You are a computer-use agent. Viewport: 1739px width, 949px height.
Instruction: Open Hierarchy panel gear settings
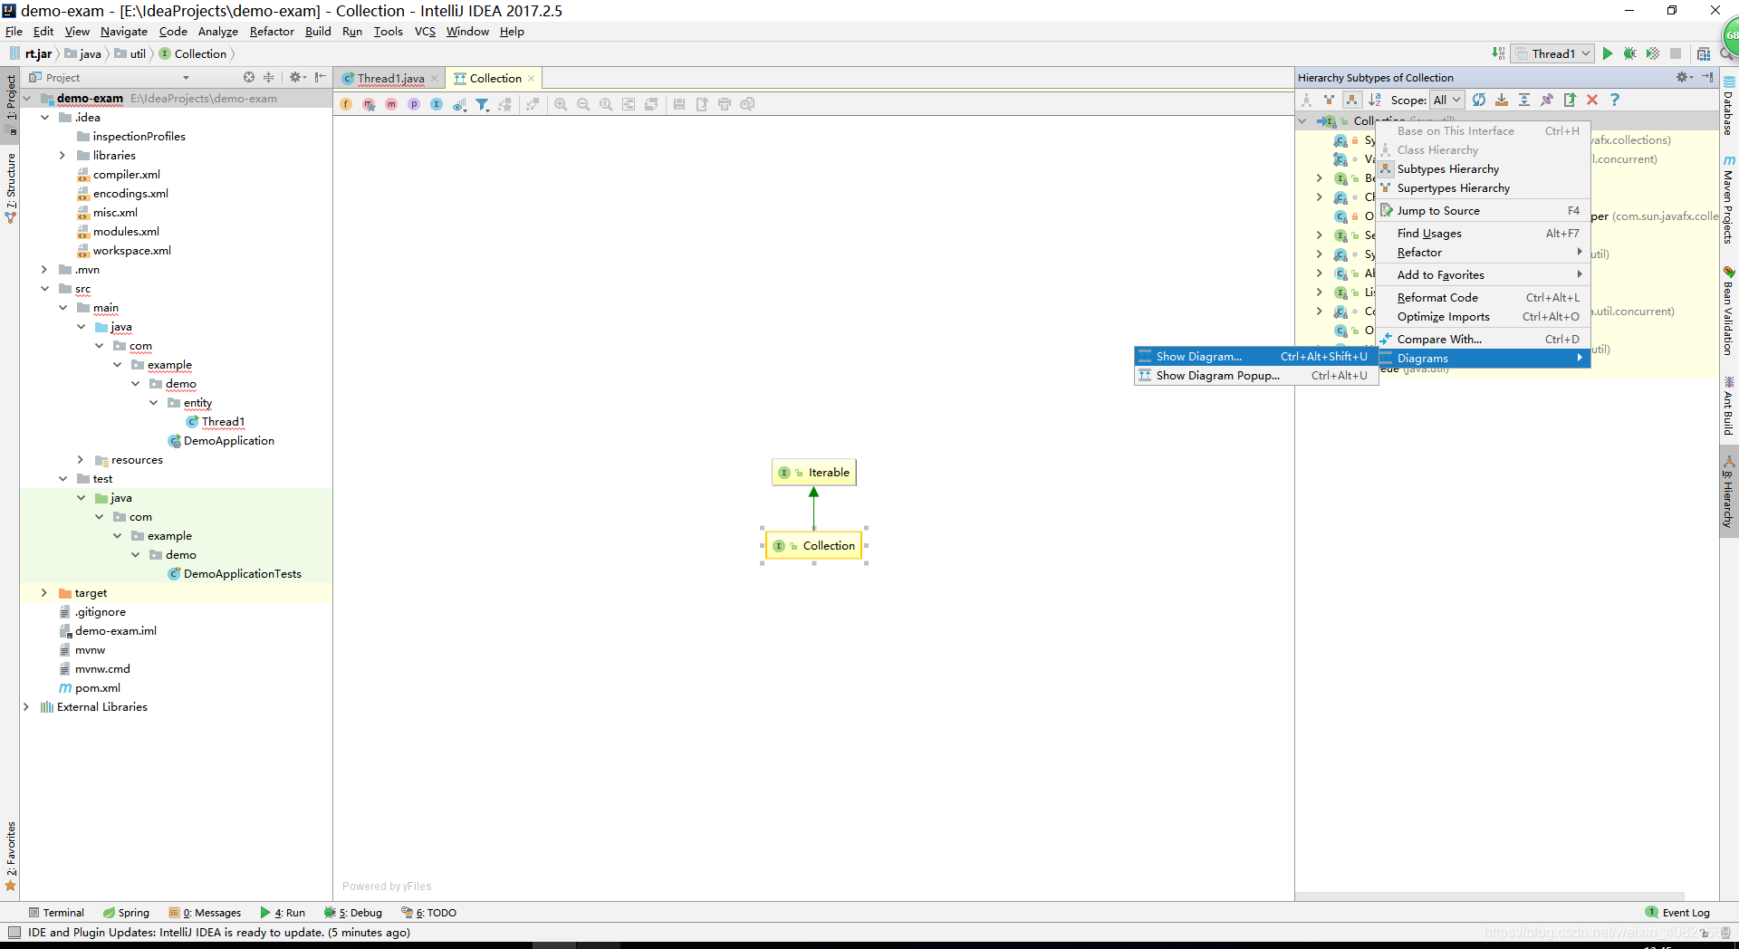[x=1684, y=77]
